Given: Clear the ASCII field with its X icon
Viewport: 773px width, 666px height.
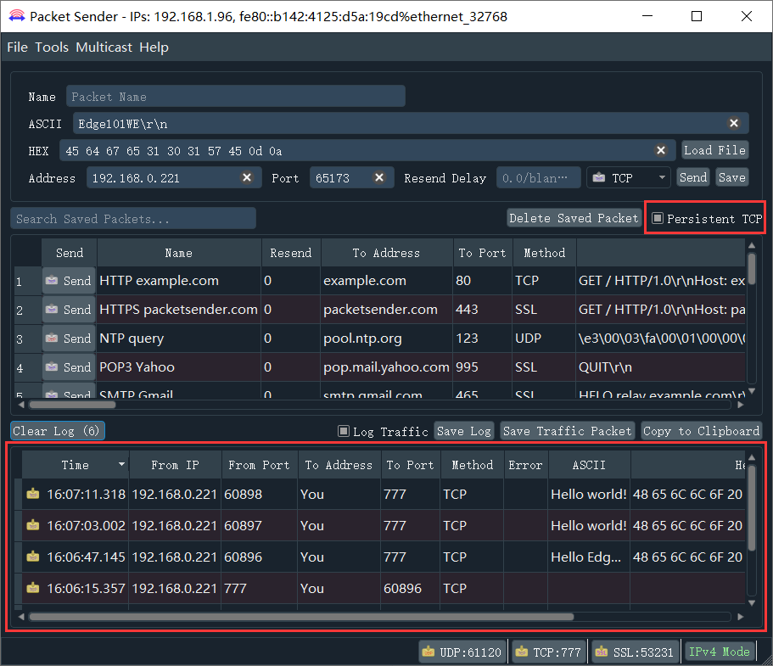Looking at the screenshot, I should click(x=734, y=123).
